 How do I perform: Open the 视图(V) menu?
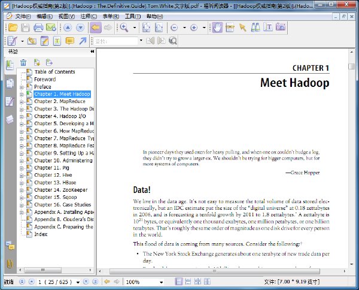(66, 16)
